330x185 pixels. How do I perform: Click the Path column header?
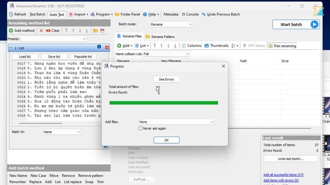coord(243,61)
